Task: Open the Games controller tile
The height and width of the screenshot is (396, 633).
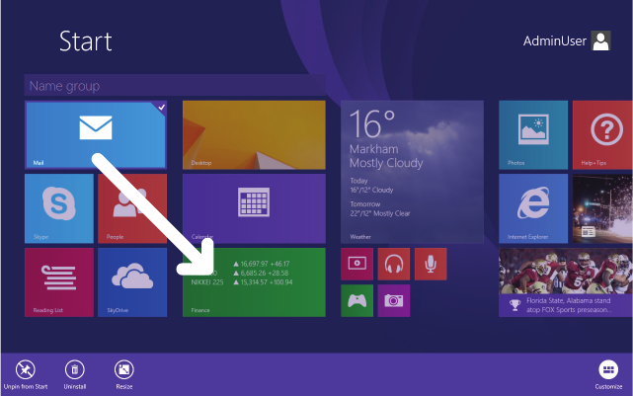Action: pos(356,301)
